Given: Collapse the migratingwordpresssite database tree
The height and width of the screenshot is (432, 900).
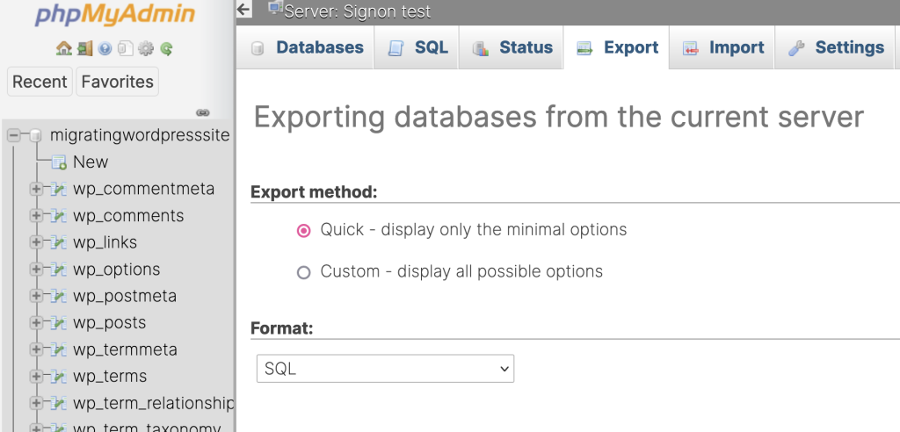Looking at the screenshot, I should pyautogui.click(x=14, y=135).
